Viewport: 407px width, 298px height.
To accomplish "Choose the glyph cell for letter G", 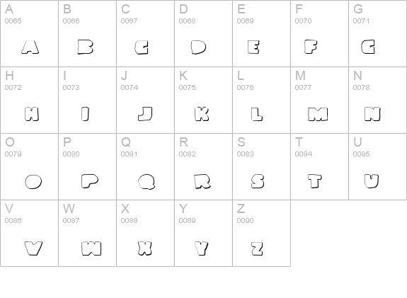I will pos(378,33).
